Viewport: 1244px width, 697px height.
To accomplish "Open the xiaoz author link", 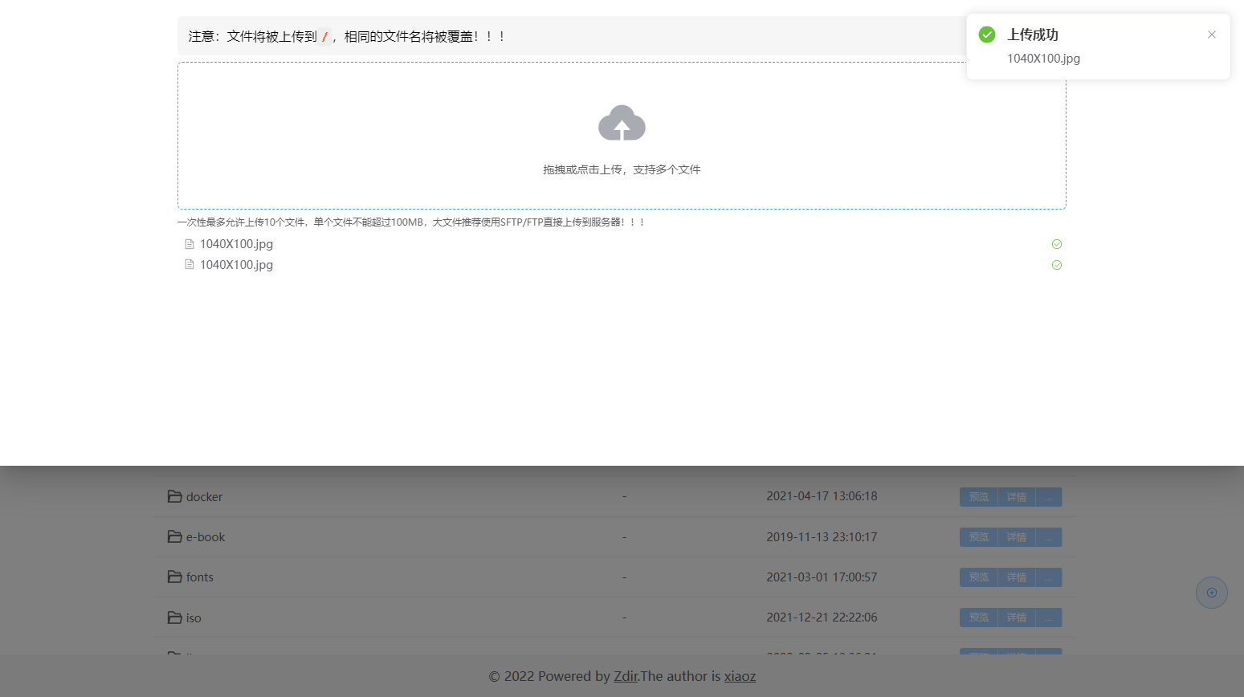I will [x=740, y=676].
